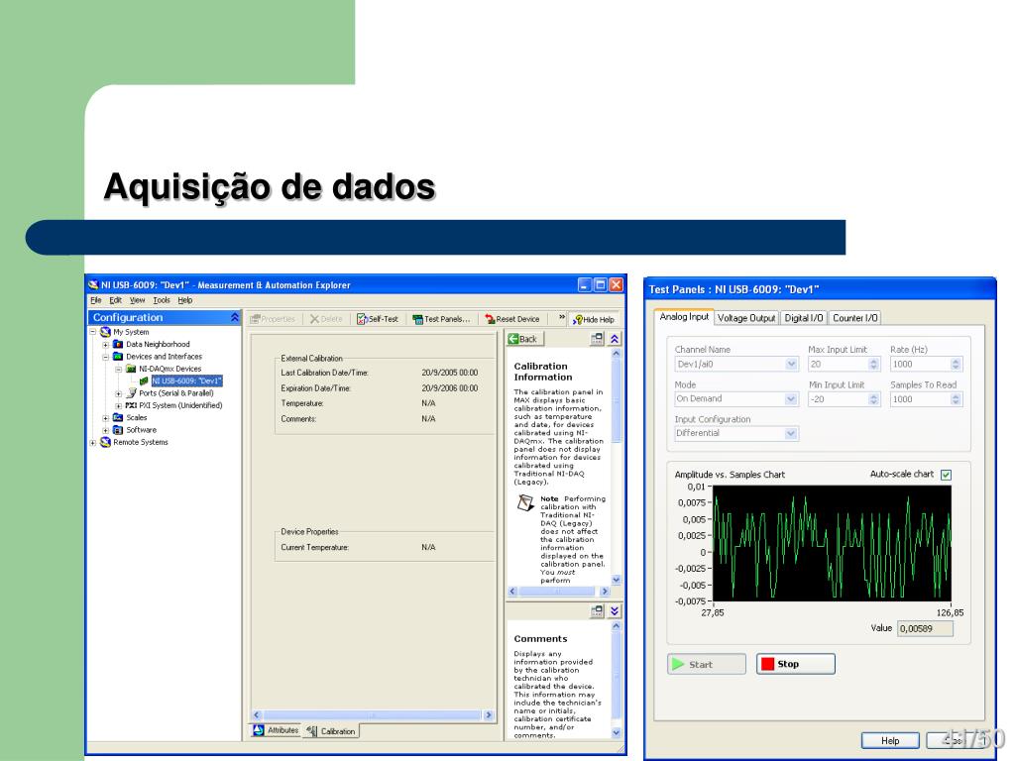Screen dimensions: 1015x761
Task: Click the toolbar overflow chevron
Action: [561, 318]
